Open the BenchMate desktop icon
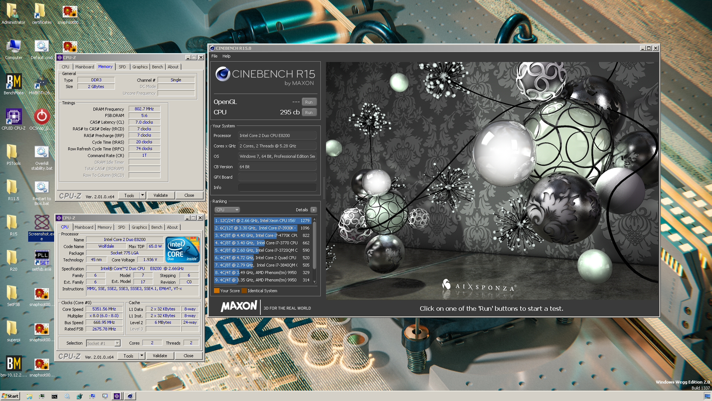Screen dimensions: 712x401 click(14, 84)
